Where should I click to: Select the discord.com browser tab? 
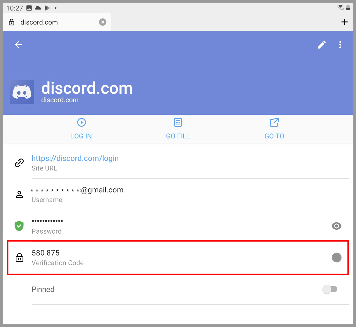(x=57, y=22)
